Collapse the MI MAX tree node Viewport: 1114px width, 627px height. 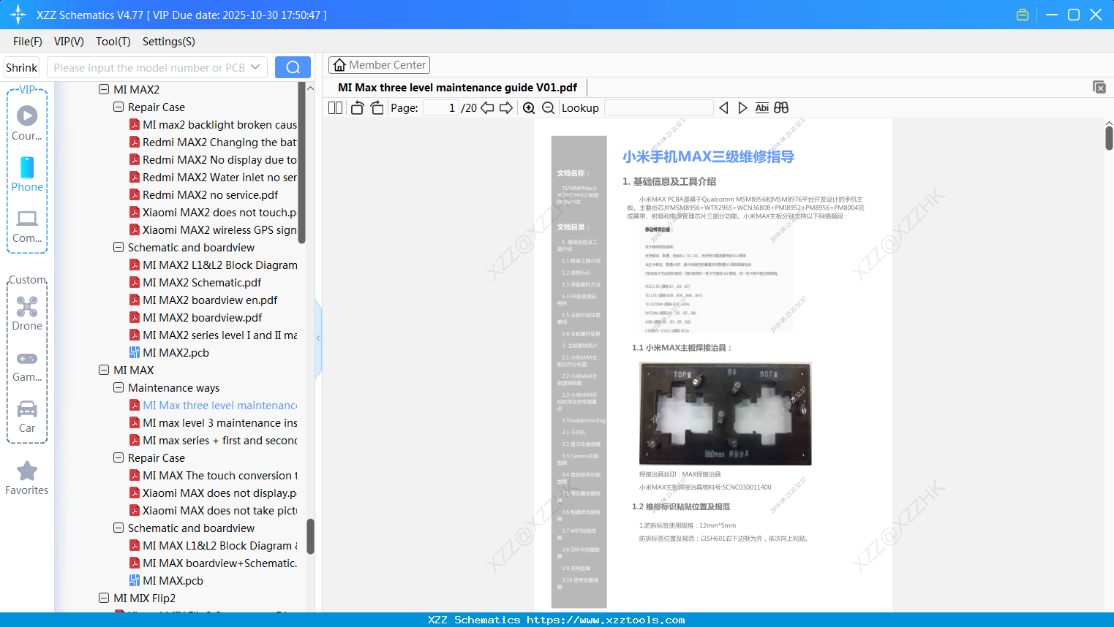(104, 370)
